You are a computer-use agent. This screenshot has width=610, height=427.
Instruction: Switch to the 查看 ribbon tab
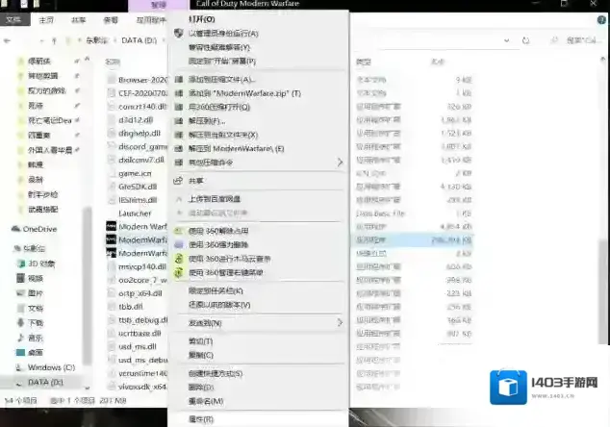point(111,20)
